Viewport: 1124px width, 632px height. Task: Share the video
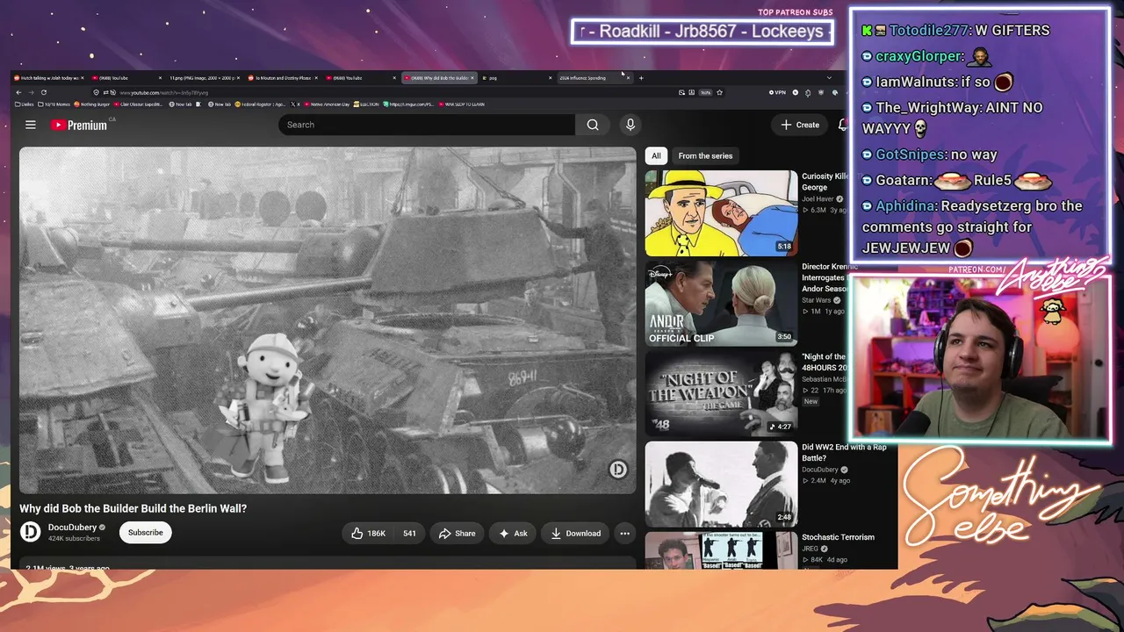coord(457,533)
